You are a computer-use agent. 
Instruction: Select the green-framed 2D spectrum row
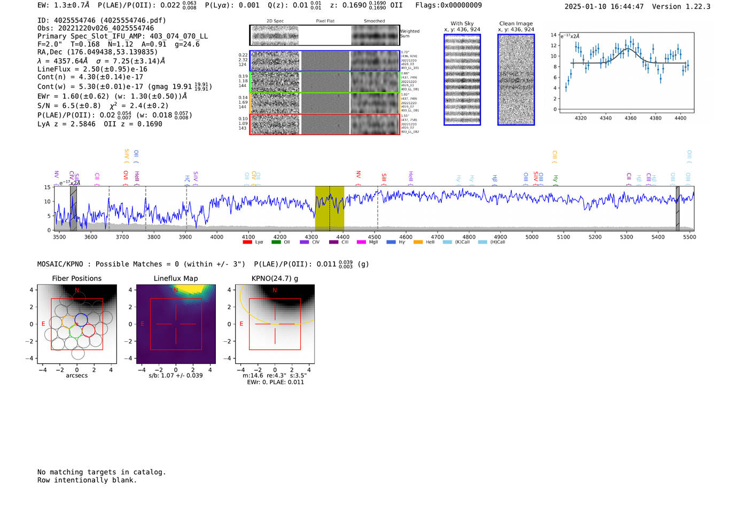325,82
